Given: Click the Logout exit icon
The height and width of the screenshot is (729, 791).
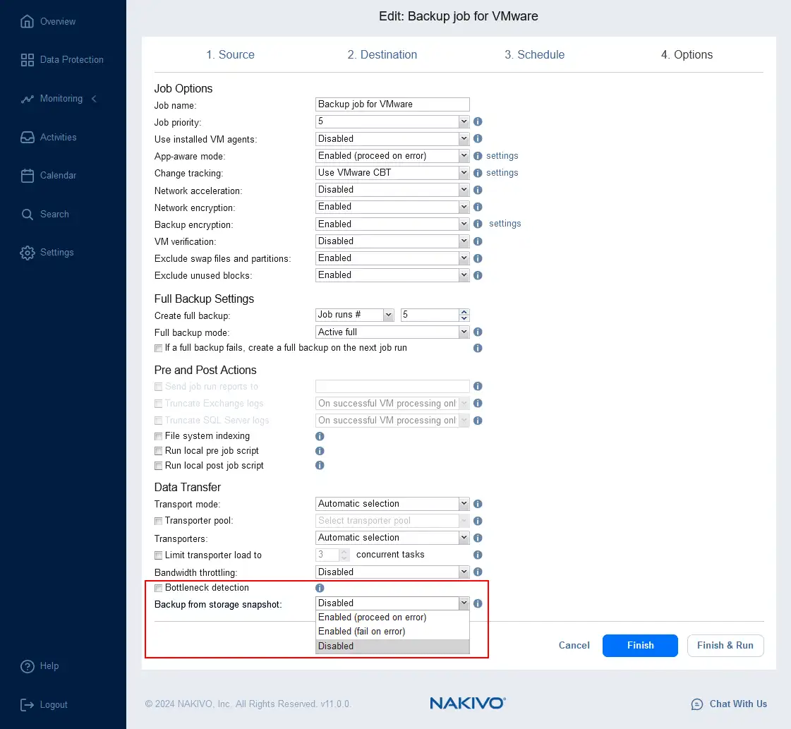Looking at the screenshot, I should point(28,705).
